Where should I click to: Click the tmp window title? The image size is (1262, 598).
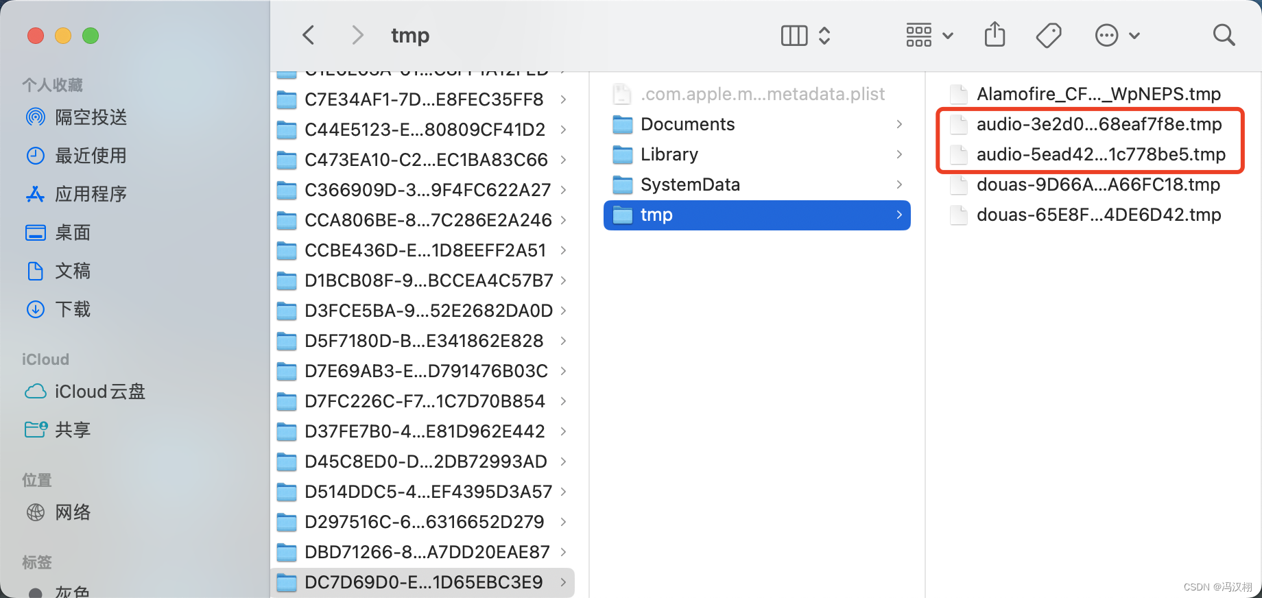(x=410, y=36)
